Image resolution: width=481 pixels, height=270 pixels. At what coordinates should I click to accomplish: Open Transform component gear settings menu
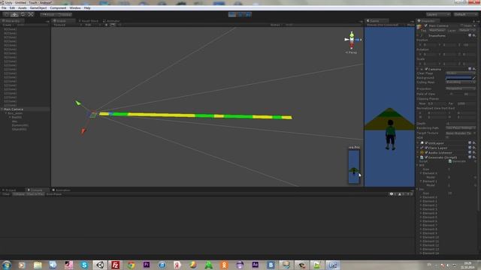474,35
